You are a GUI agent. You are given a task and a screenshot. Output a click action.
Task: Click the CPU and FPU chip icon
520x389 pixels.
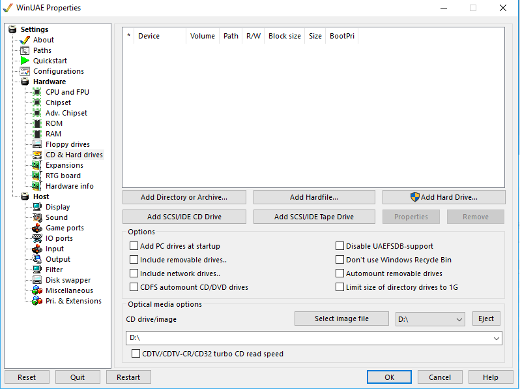37,92
